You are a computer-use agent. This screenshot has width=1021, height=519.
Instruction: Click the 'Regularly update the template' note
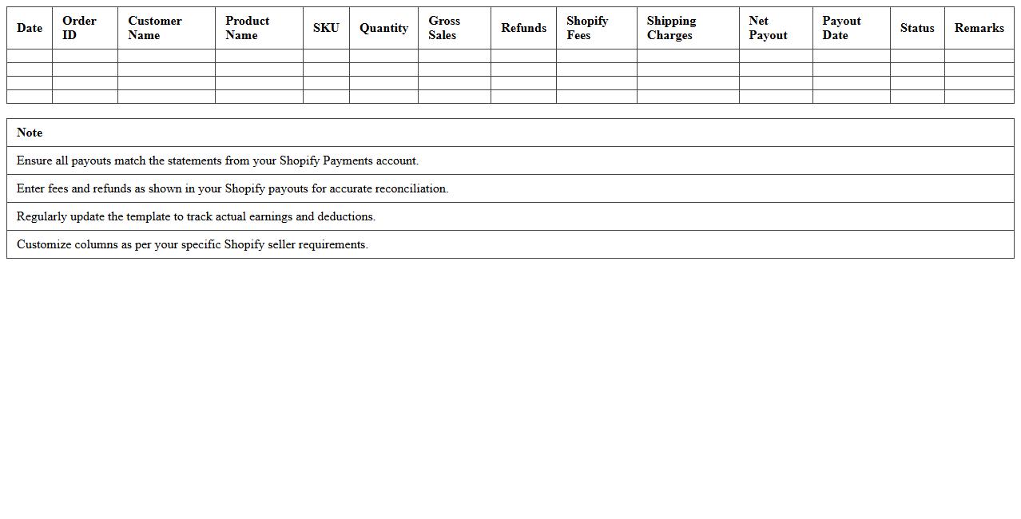point(196,216)
